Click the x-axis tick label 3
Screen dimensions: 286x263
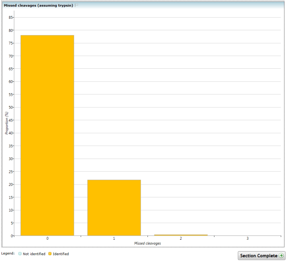tap(248, 238)
